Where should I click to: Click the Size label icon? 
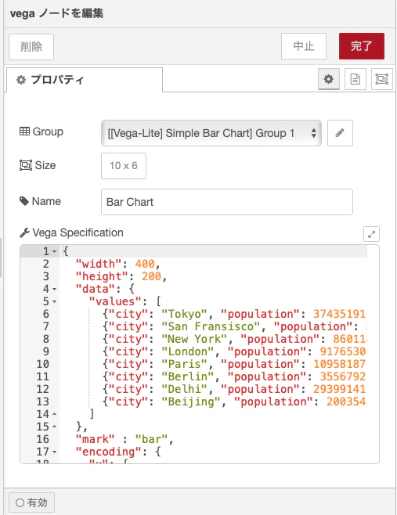tap(26, 165)
